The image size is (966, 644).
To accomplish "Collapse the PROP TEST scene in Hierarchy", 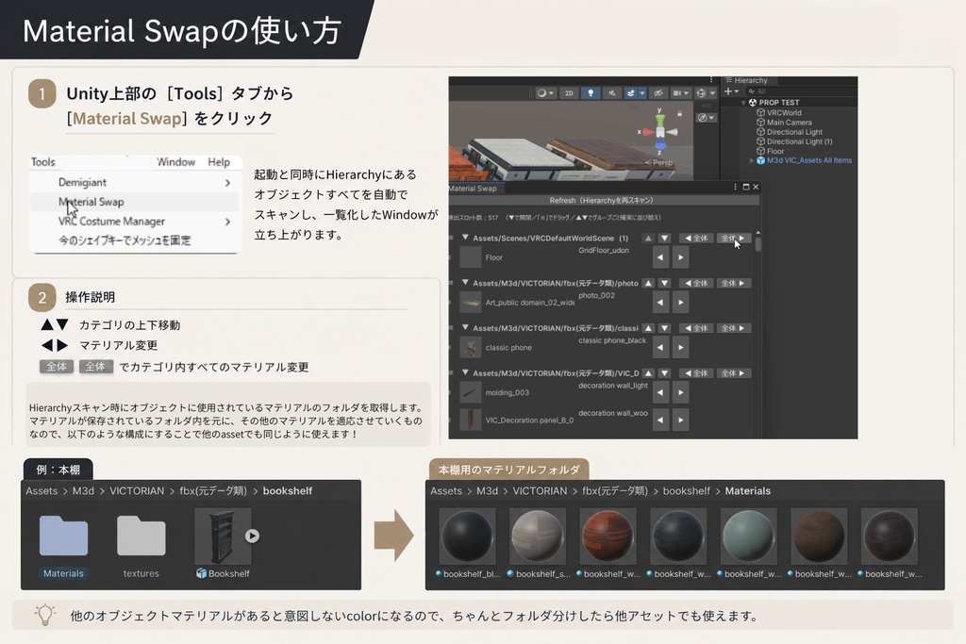I will pos(743,103).
